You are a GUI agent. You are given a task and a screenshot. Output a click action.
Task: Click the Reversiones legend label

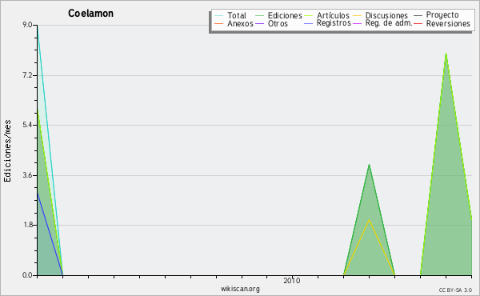coord(448,23)
